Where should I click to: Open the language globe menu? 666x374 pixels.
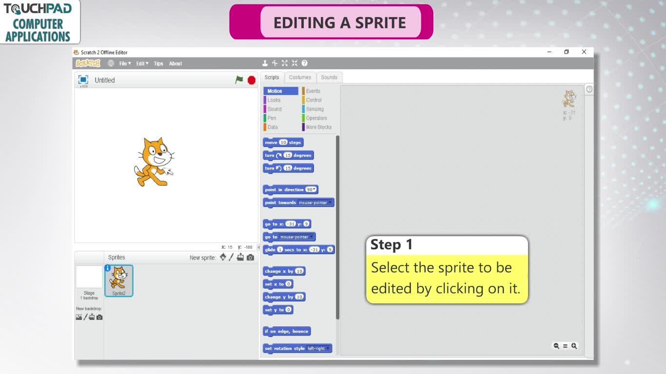111,63
